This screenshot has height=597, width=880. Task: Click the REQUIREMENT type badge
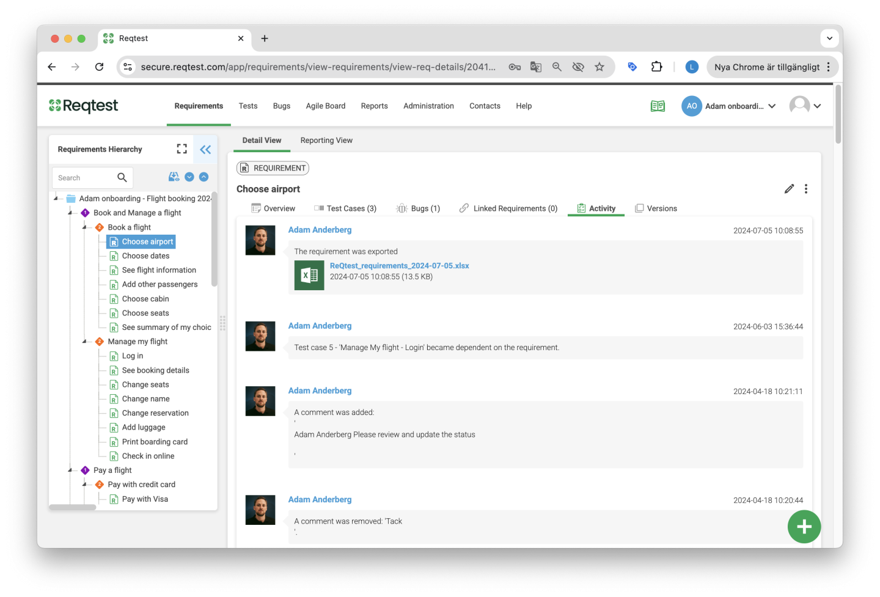273,168
